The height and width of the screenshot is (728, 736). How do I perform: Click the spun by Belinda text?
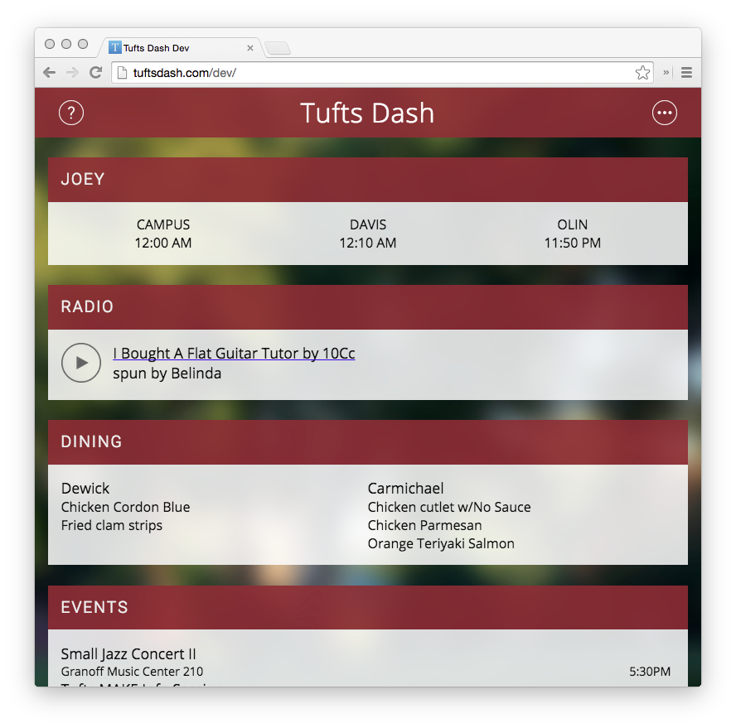167,374
